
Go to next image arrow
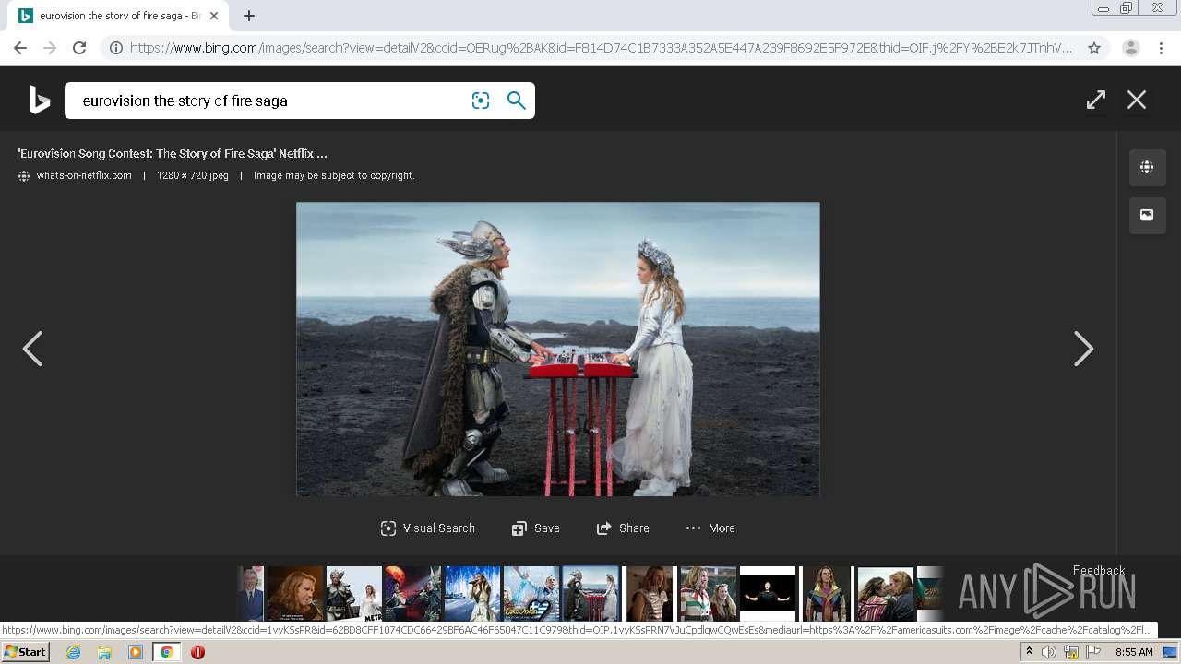point(1083,349)
